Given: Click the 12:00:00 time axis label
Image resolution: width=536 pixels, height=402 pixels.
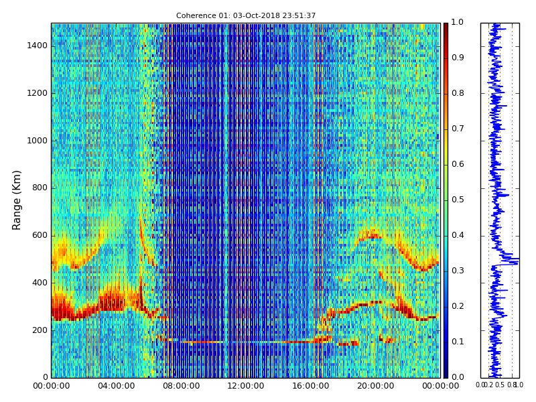Looking at the screenshot, I should (x=246, y=387).
